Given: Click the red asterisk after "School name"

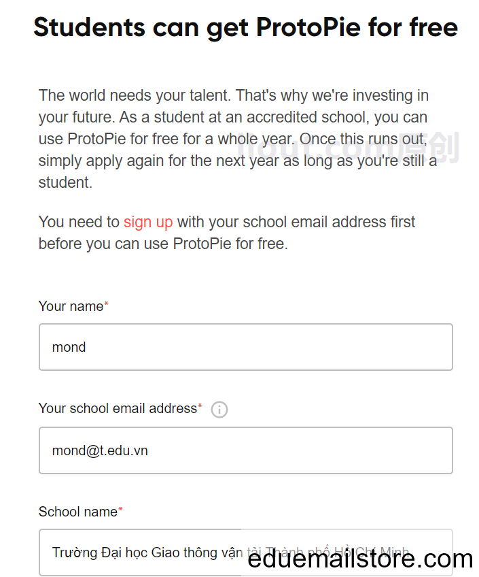Looking at the screenshot, I should (120, 509).
